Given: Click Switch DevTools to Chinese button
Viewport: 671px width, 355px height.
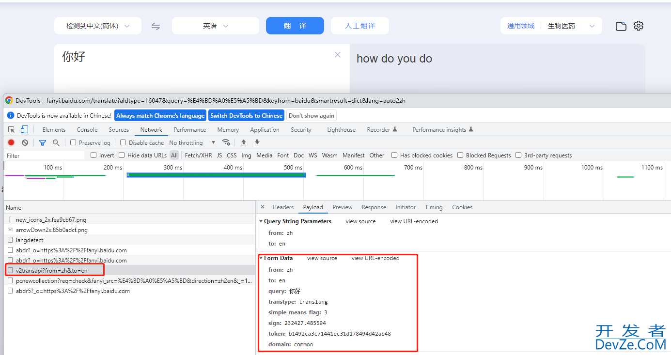Looking at the screenshot, I should pos(246,115).
